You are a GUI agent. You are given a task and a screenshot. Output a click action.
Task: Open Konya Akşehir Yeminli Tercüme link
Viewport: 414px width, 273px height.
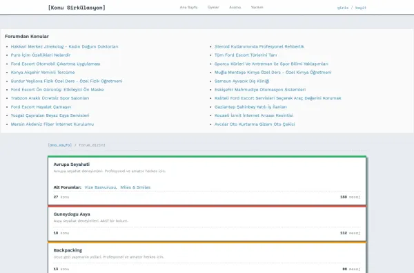point(43,72)
